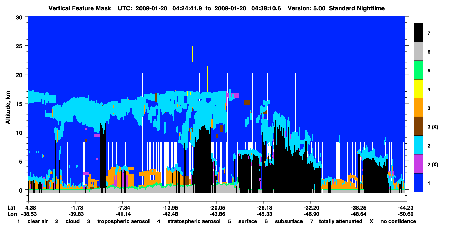Click the 'Vertical Feature Mask' title text
Viewport: 450px width, 231px height.
click(80, 8)
